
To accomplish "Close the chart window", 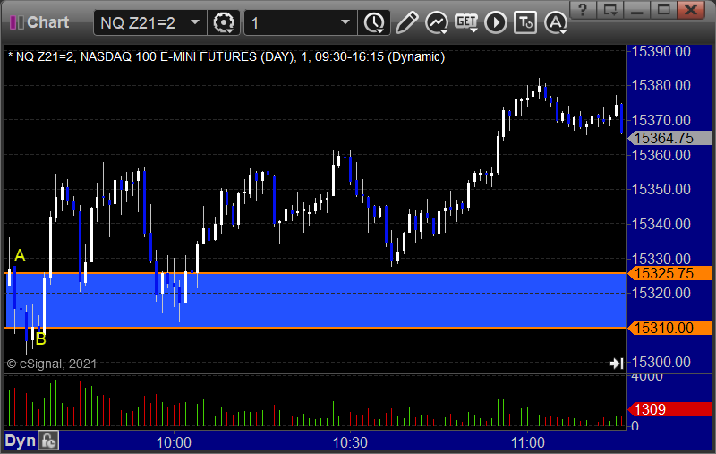I will tap(691, 10).
